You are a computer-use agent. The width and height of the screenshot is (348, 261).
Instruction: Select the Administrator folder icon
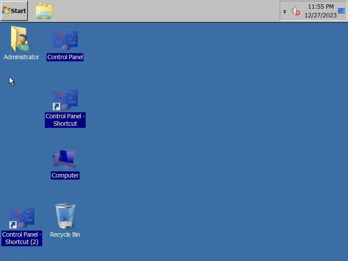(20, 39)
